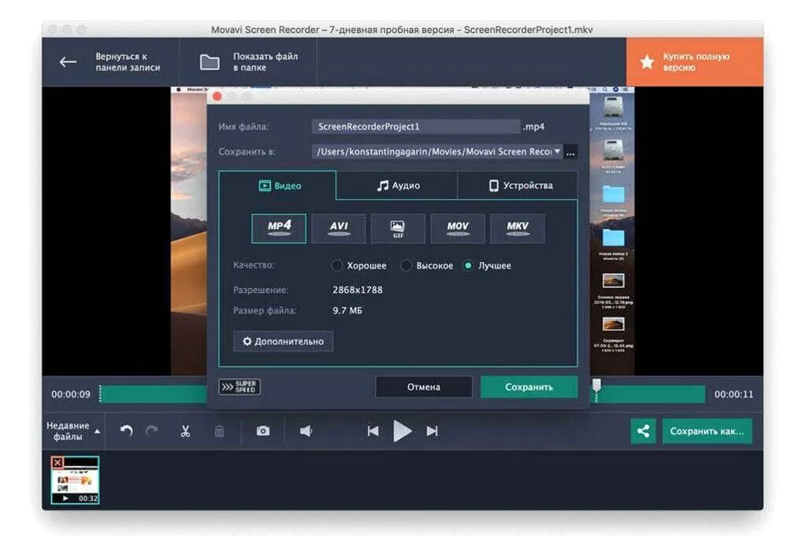
Task: Select MOV video format
Action: tap(458, 228)
